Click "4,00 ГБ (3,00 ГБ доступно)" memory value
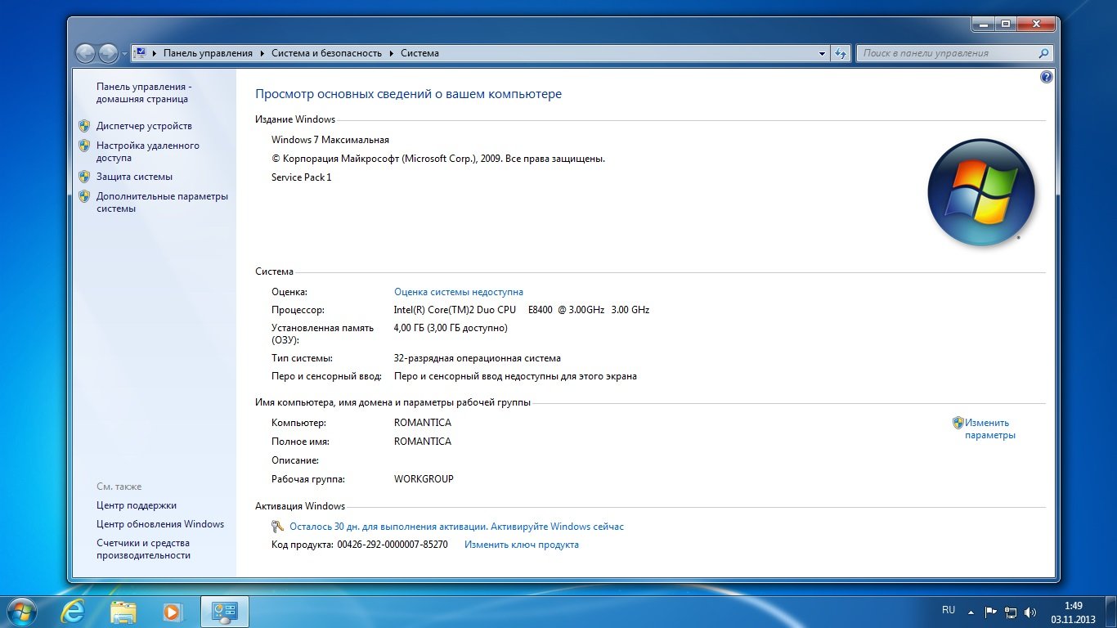The image size is (1117, 628). 451,328
